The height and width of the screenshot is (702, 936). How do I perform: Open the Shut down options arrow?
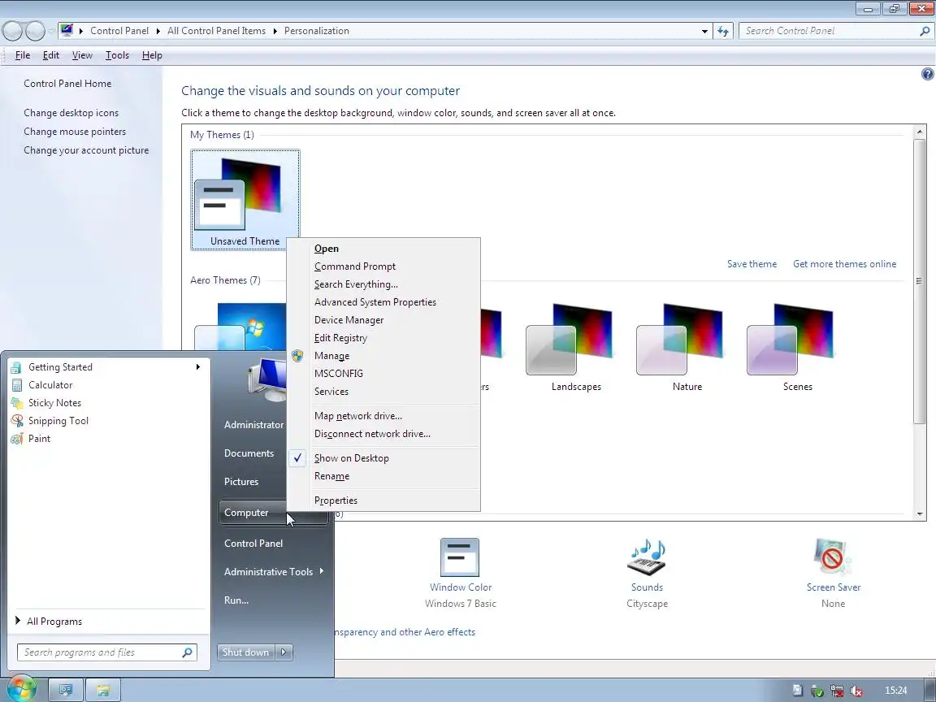[284, 652]
